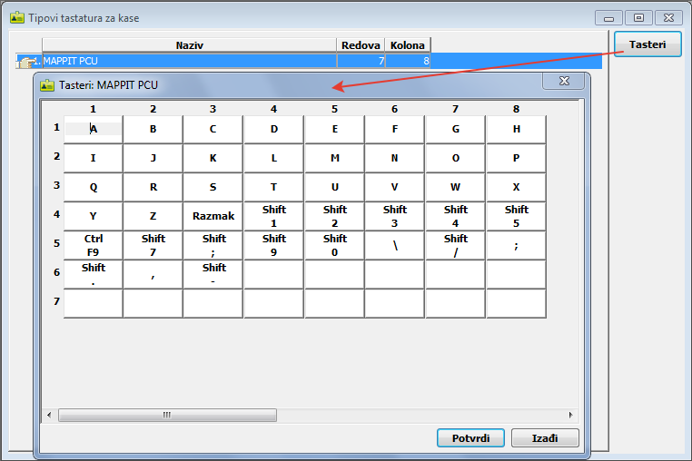Select the key cell labeled E

334,129
